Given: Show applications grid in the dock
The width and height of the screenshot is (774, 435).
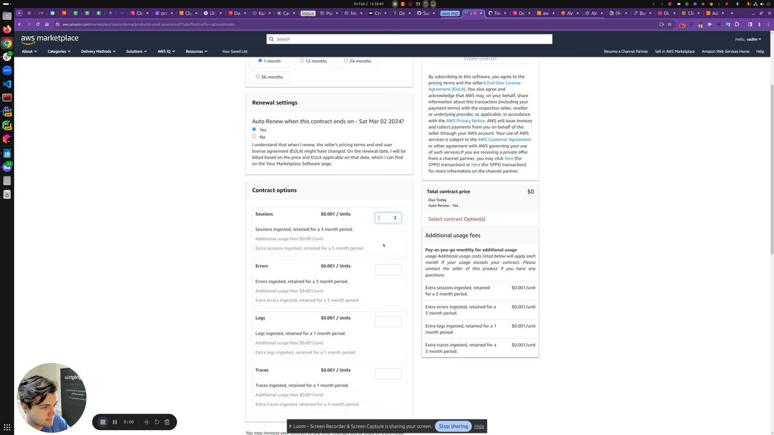Looking at the screenshot, I should (7, 427).
